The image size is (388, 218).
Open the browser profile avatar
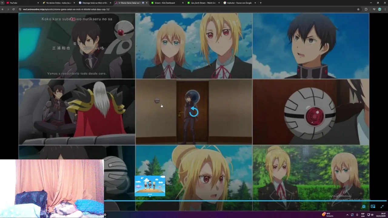[380, 9]
